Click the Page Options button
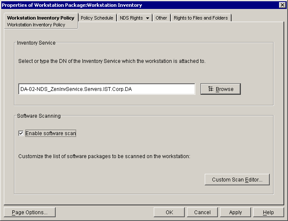This screenshot has width=288, height=221. tap(30, 212)
